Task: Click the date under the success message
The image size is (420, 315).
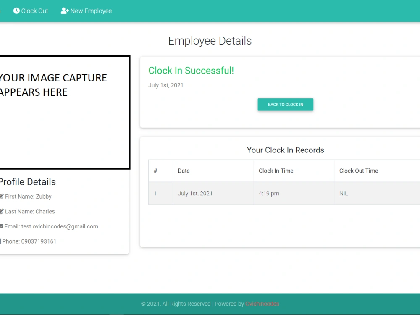Action: (166, 85)
